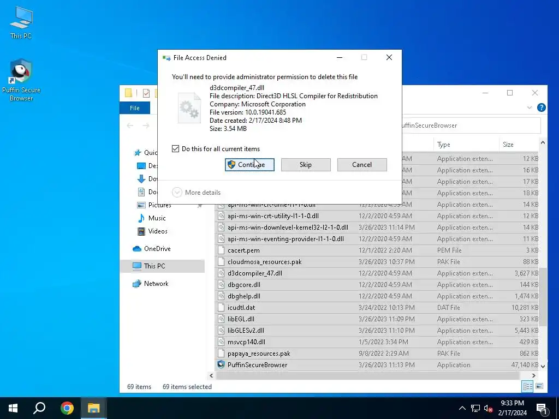Select Pictures in navigation pane
Viewport: 559px width, 419px height.
tap(159, 205)
